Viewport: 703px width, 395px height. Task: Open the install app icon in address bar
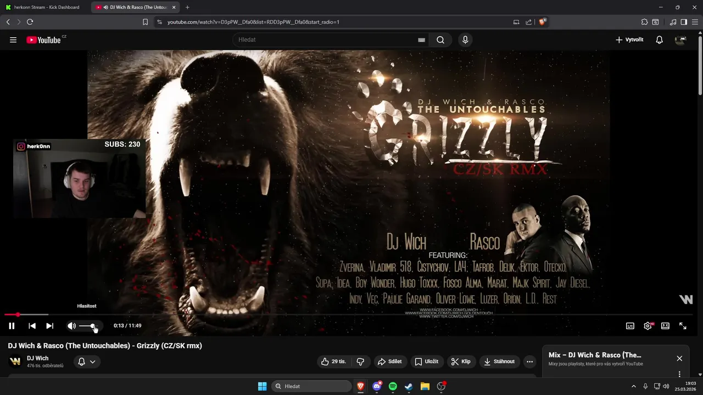(x=516, y=22)
